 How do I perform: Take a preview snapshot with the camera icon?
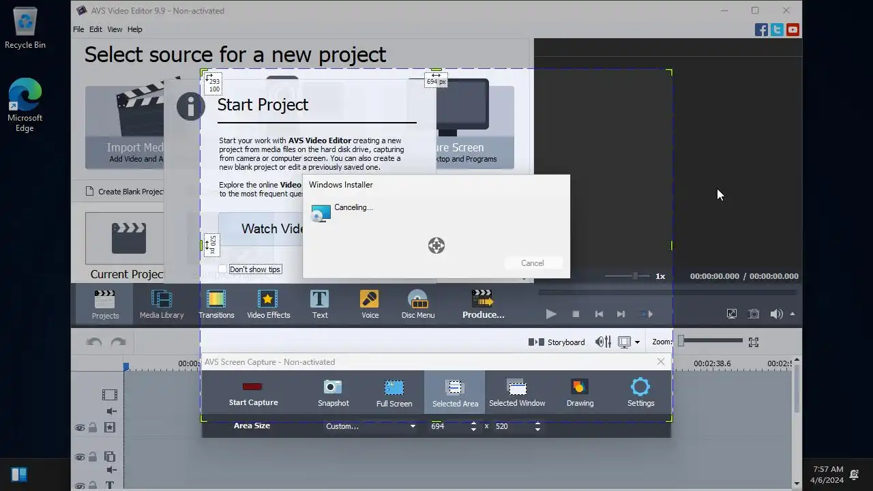tap(754, 314)
